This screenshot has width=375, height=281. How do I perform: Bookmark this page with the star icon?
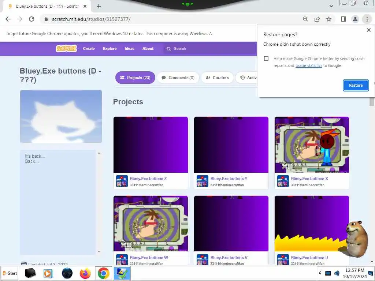point(329,19)
